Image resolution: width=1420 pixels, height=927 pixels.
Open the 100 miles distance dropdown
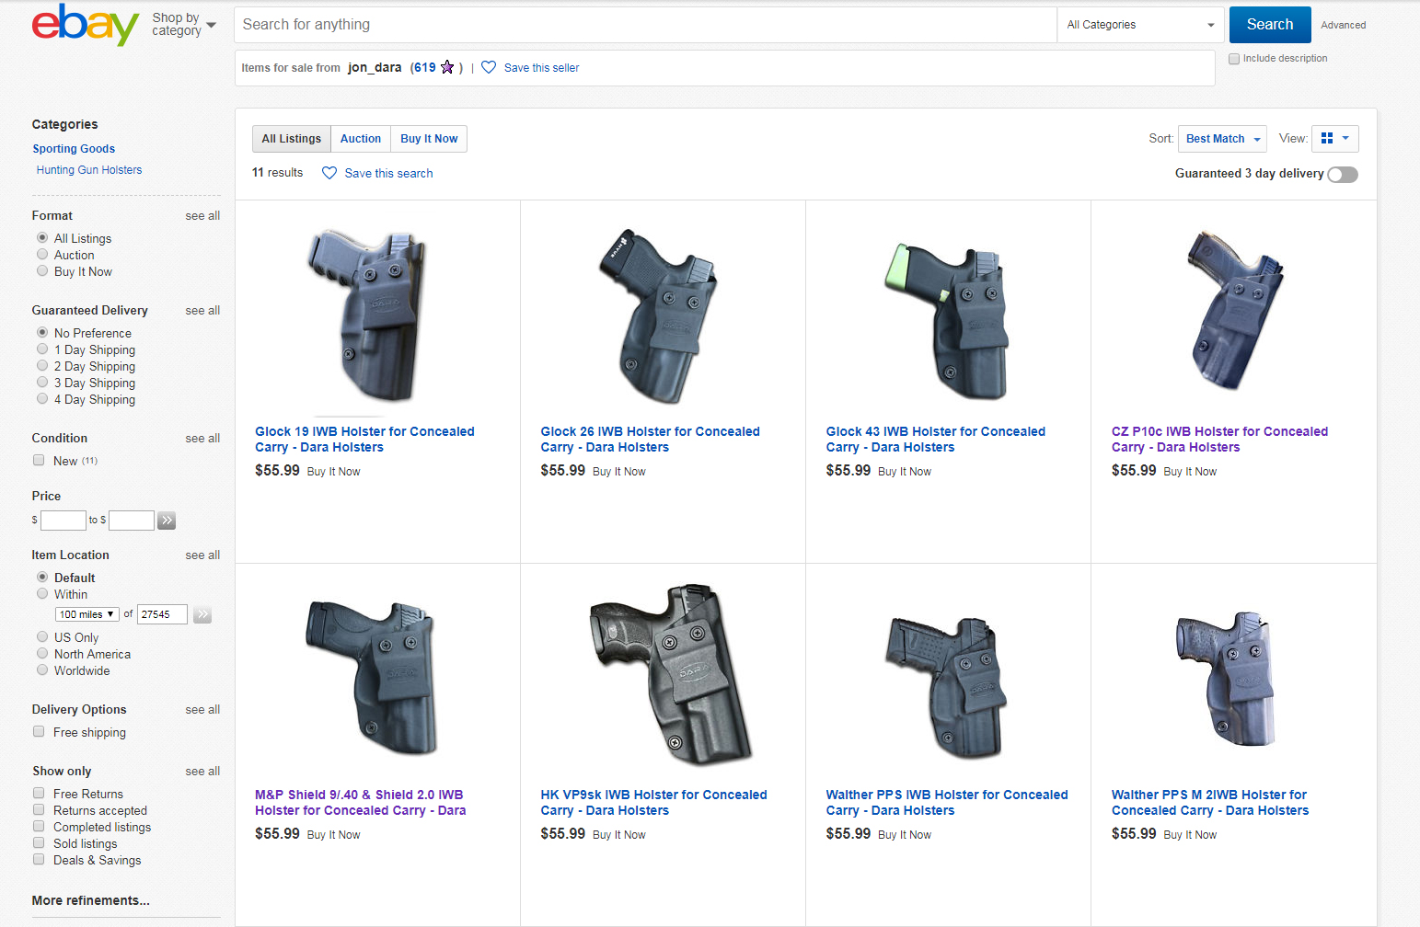point(86,613)
